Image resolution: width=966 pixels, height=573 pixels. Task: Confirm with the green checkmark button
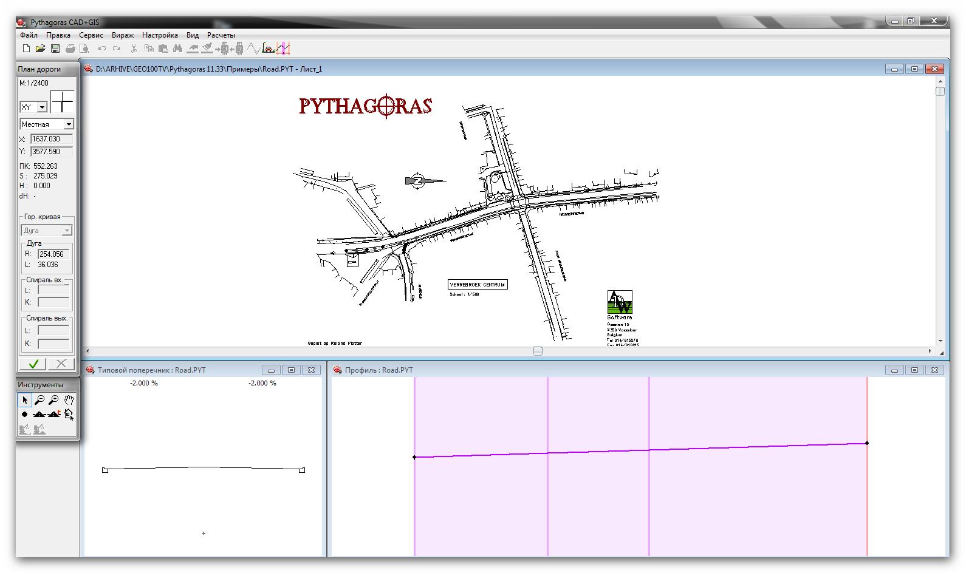pyautogui.click(x=33, y=364)
